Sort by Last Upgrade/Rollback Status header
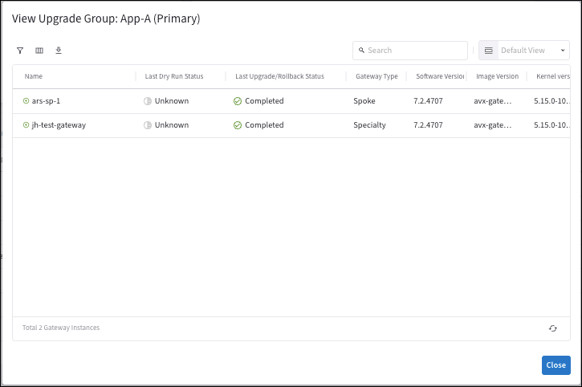Viewport: 582px width, 387px height. 279,76
